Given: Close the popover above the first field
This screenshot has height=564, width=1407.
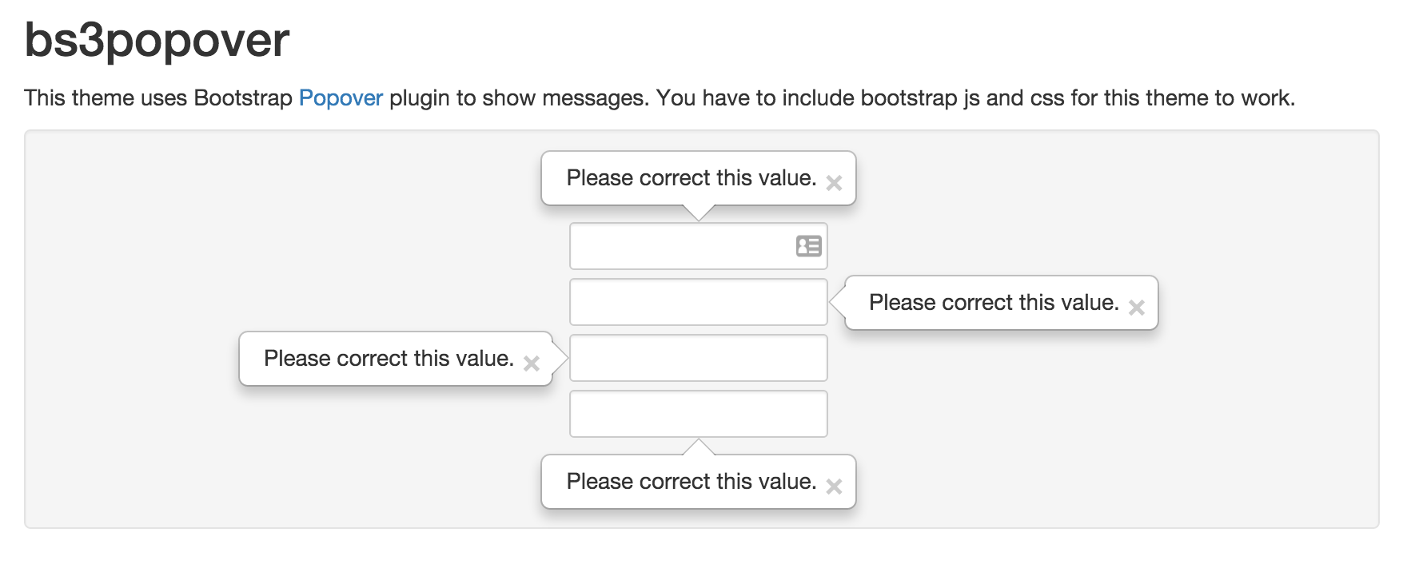Looking at the screenshot, I should (x=834, y=183).
